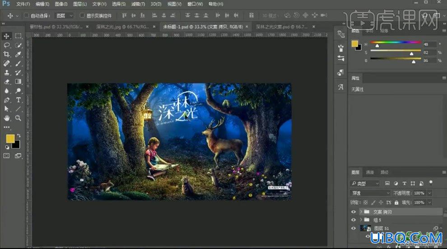Open the Move tool preset picker arrow
The width and height of the screenshot is (447, 249).
(x=18, y=16)
